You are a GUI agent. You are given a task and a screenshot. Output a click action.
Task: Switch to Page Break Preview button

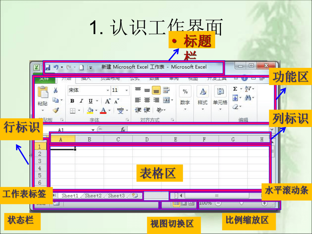(191, 204)
